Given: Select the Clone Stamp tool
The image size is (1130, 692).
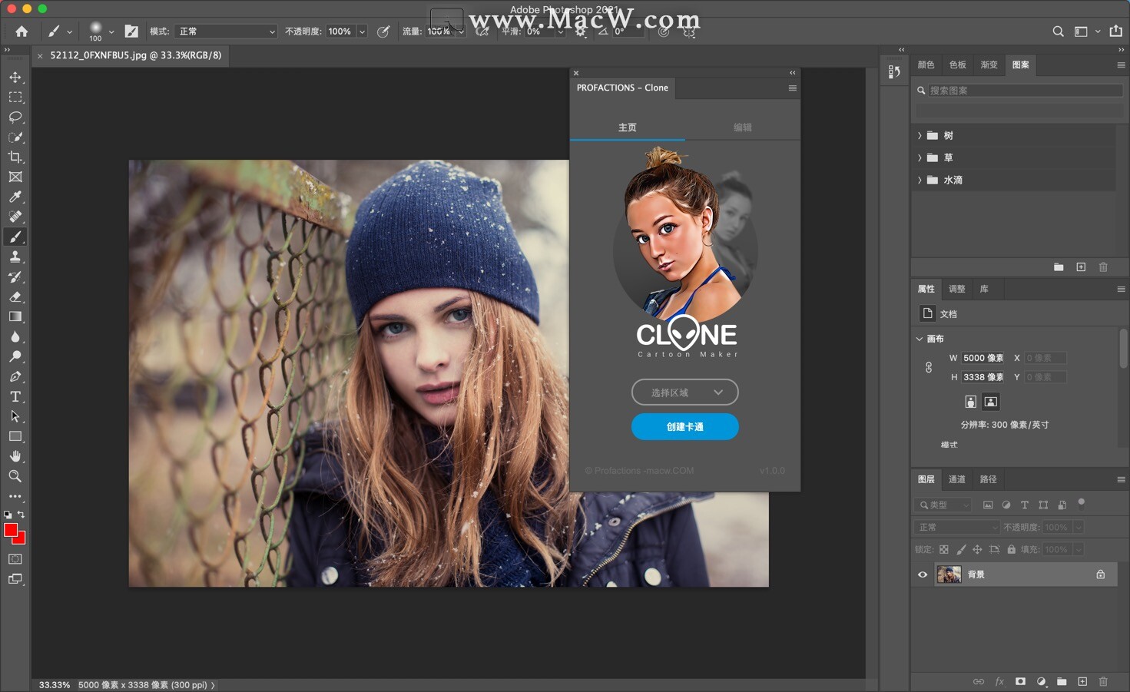Looking at the screenshot, I should (x=15, y=257).
